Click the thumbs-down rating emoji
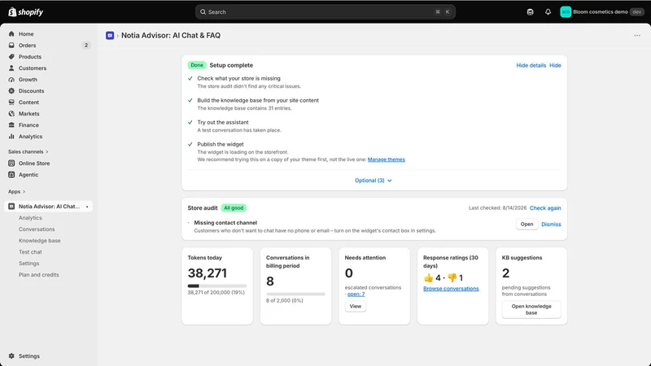 point(452,278)
